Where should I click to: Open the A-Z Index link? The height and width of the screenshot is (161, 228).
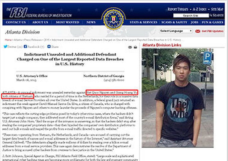coord(199,9)
